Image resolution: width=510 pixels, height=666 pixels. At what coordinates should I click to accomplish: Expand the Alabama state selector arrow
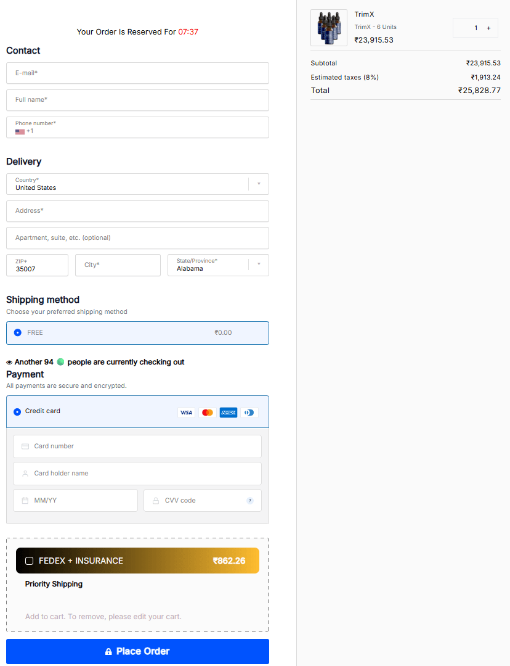tap(258, 265)
